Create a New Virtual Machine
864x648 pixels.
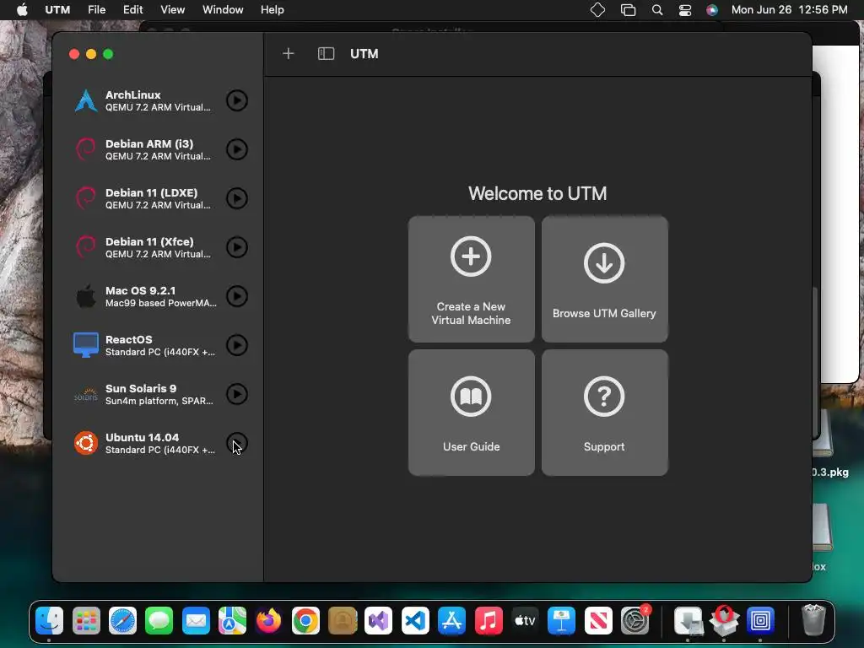[x=471, y=278]
